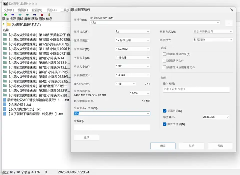Click the 参数(P) input field

coord(112,127)
